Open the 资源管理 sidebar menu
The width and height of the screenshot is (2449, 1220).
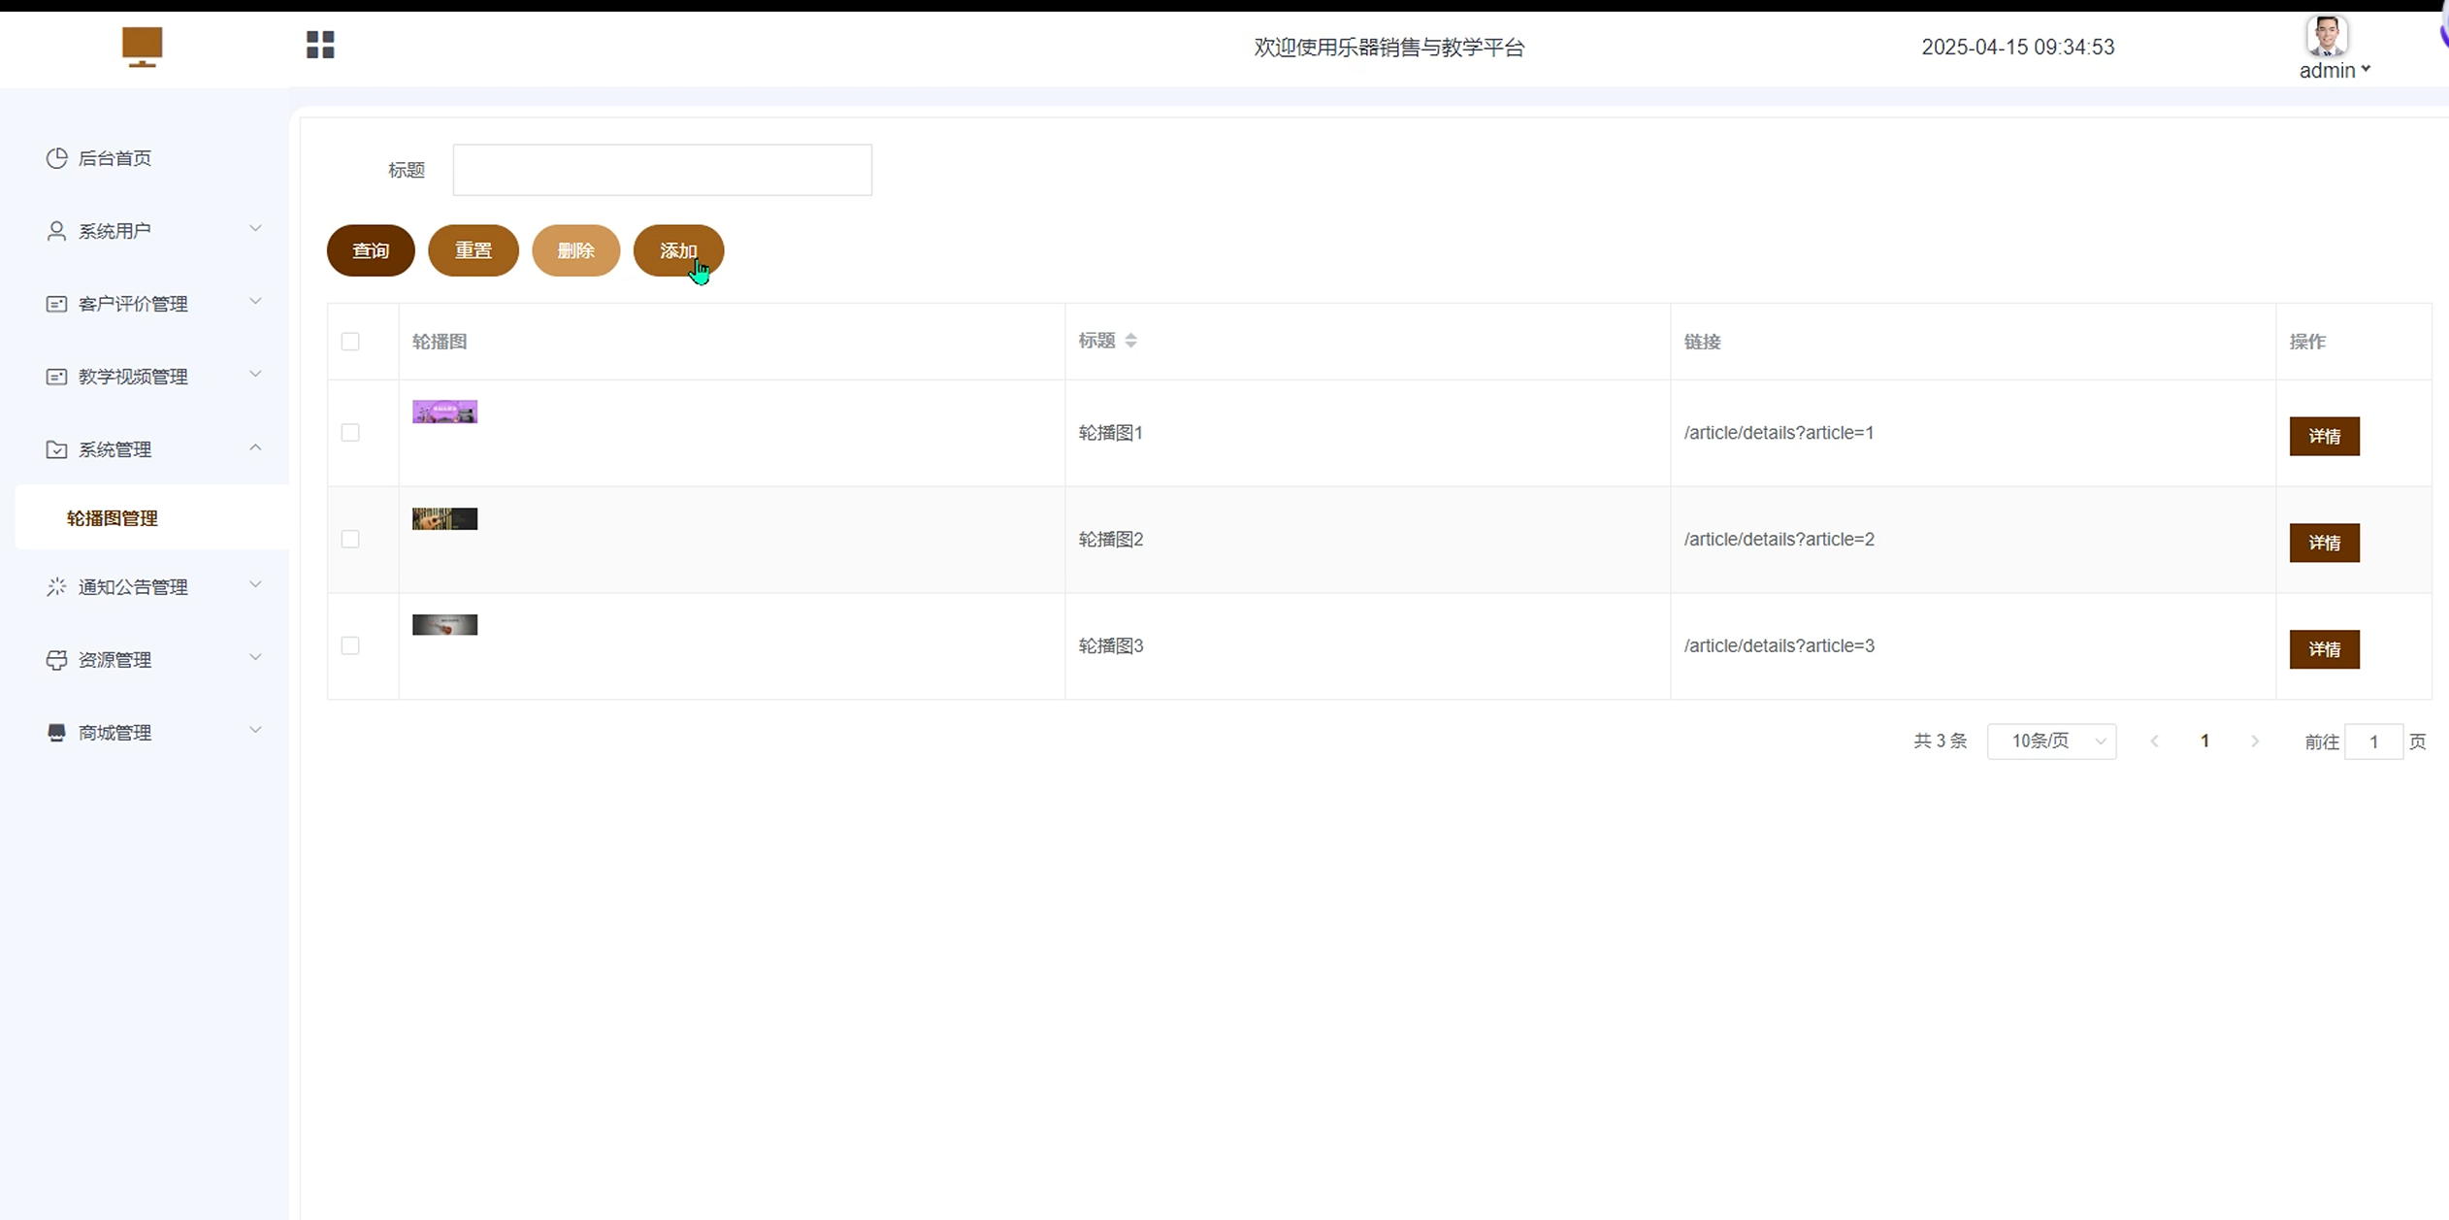[x=114, y=660]
